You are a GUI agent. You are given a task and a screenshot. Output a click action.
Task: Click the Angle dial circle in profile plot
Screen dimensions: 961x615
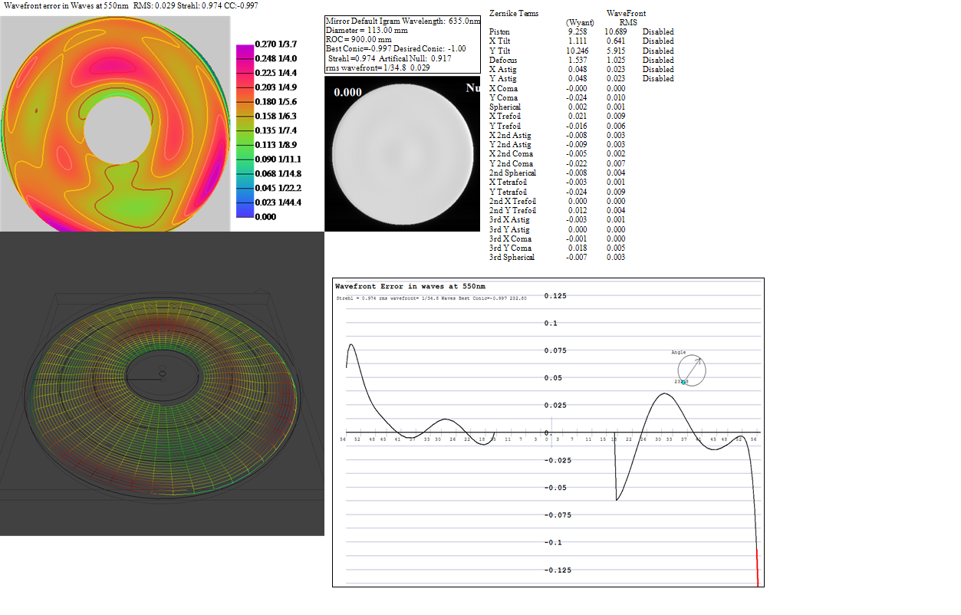(692, 370)
